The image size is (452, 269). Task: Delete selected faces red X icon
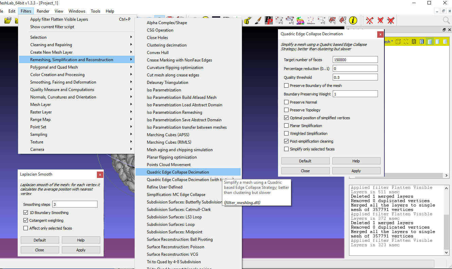tap(380, 20)
